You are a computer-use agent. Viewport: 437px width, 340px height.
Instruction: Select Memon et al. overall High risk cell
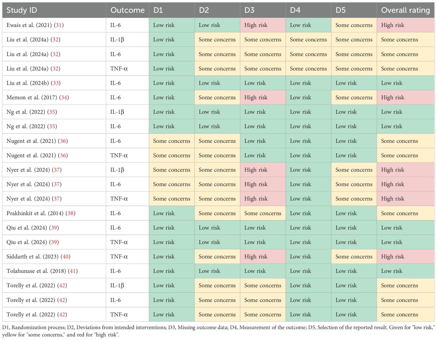405,98
